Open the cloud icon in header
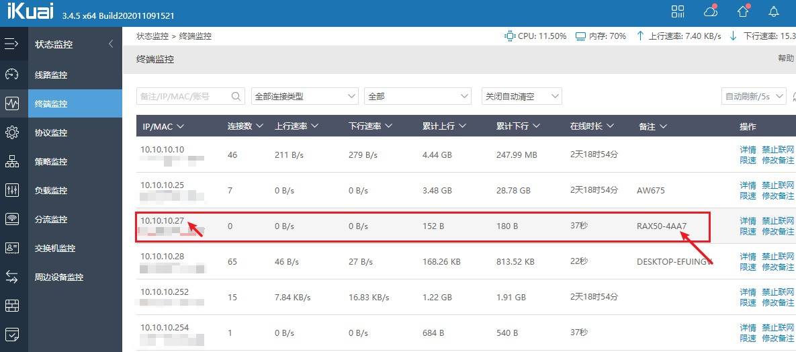This screenshot has height=352, width=796. click(x=711, y=11)
